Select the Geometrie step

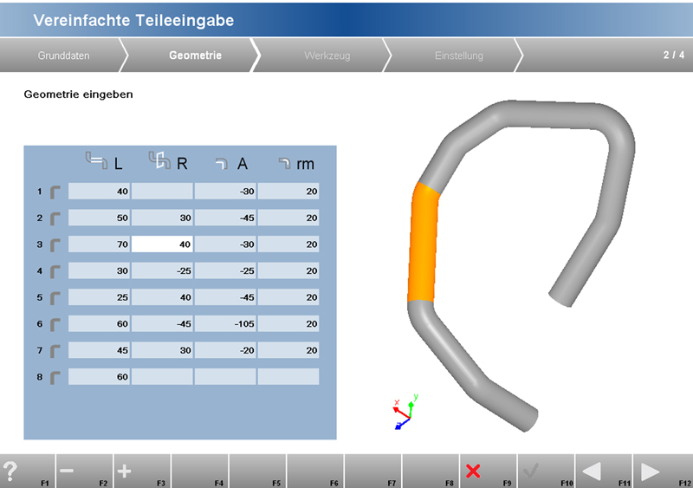(x=195, y=55)
